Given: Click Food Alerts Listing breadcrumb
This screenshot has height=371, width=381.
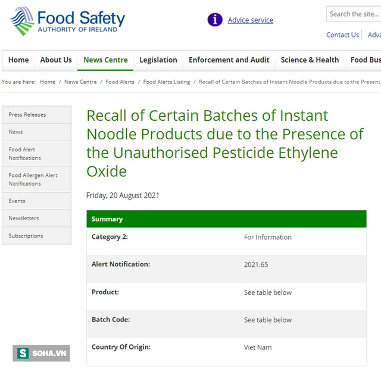Looking at the screenshot, I should [x=167, y=82].
